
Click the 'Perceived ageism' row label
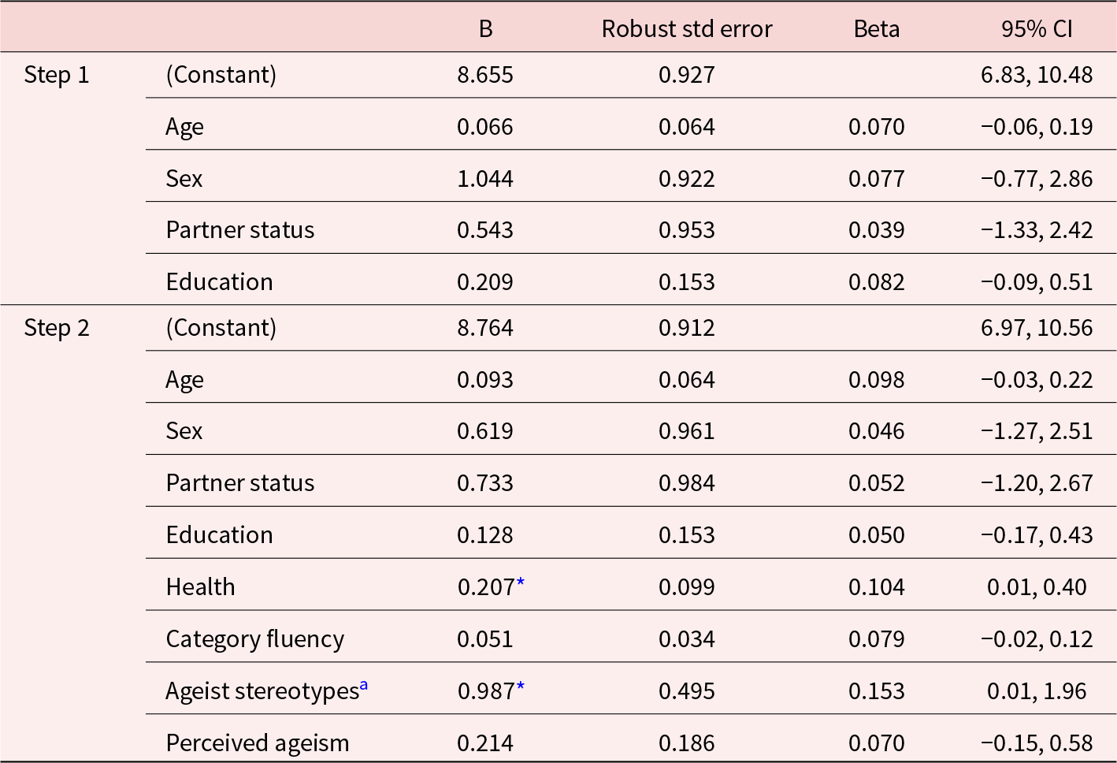pos(257,743)
